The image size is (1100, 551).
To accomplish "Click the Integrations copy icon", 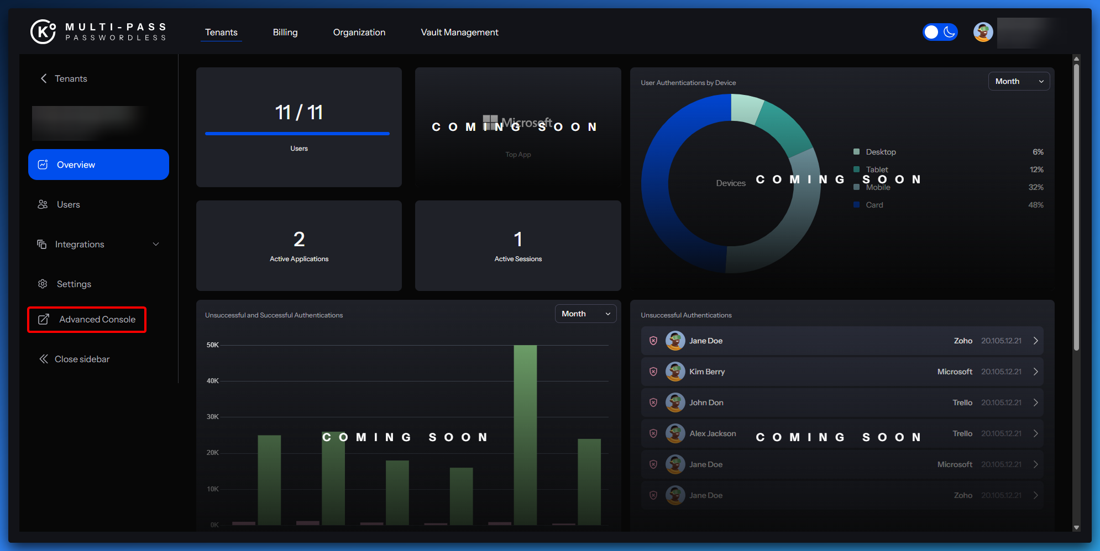I will pyautogui.click(x=42, y=244).
